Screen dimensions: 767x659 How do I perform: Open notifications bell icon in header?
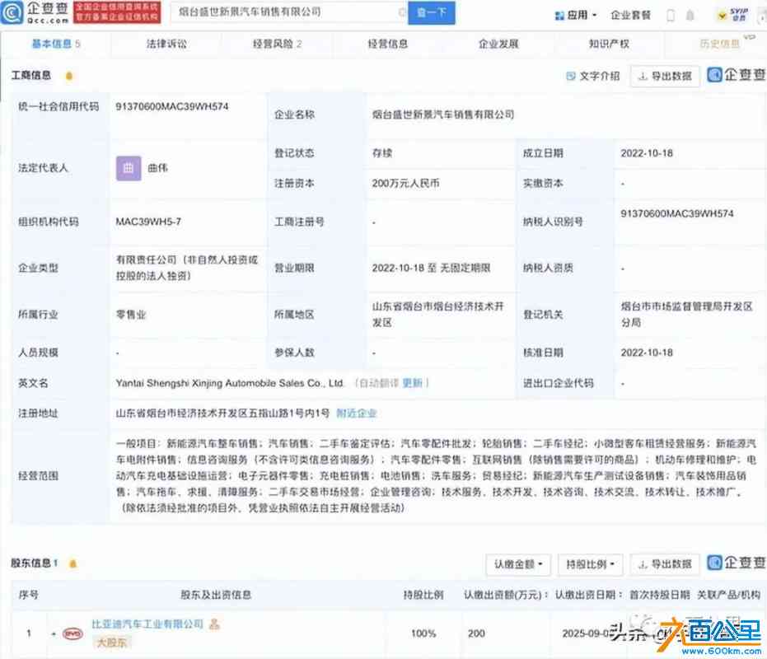click(x=690, y=15)
